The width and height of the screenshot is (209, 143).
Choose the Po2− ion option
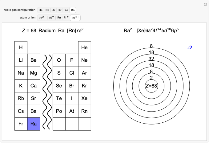click(42, 18)
